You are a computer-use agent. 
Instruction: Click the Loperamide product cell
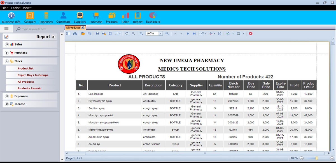click(x=115, y=94)
